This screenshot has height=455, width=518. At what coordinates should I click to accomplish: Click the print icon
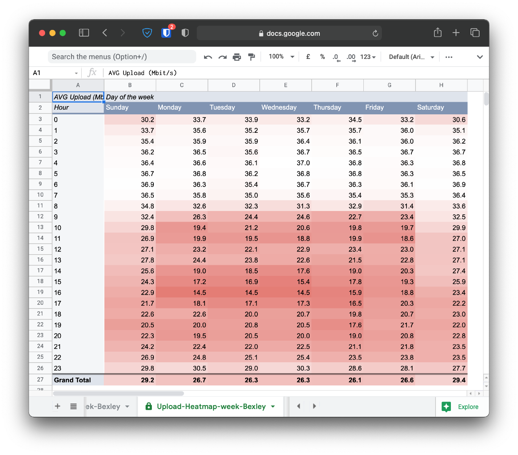click(237, 57)
